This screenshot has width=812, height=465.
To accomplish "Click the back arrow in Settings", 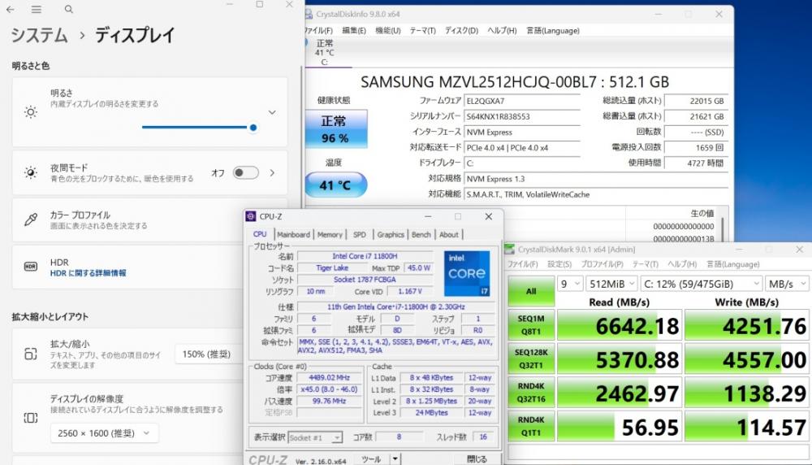I will click(11, 9).
